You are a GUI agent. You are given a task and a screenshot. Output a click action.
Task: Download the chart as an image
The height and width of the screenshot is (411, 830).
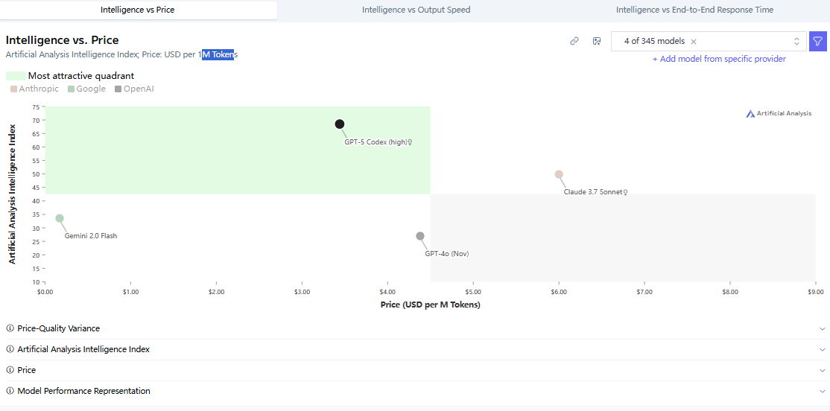coord(597,41)
